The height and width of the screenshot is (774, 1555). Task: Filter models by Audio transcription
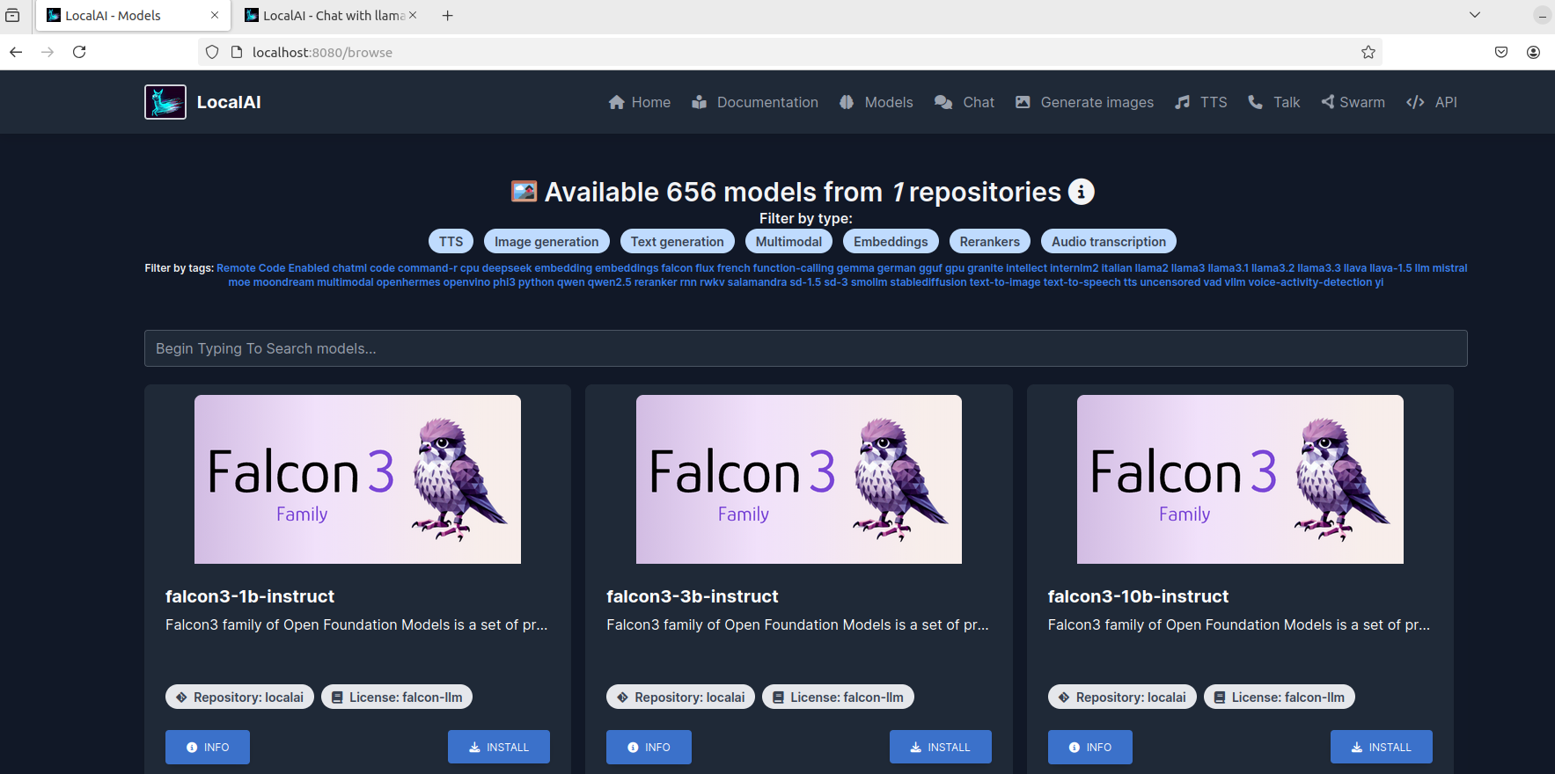[1108, 241]
